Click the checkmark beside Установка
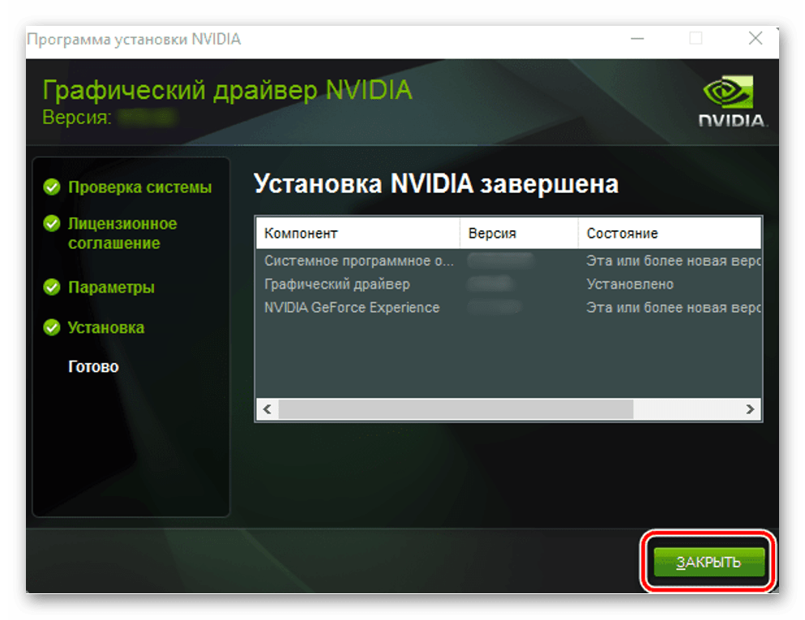 52,327
